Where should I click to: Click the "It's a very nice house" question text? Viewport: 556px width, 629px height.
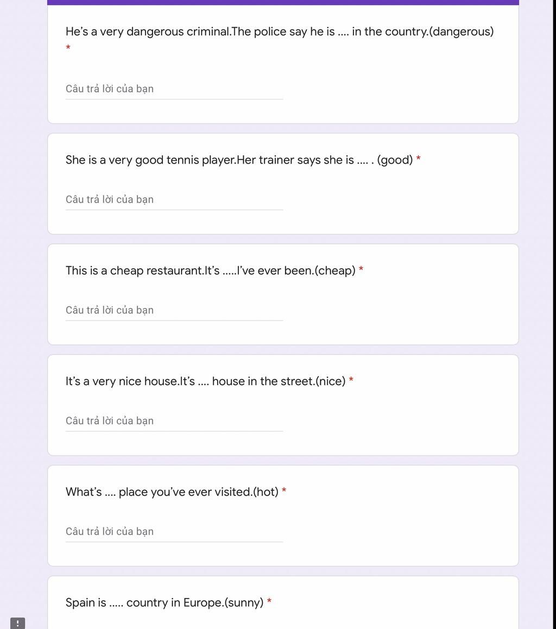point(205,381)
